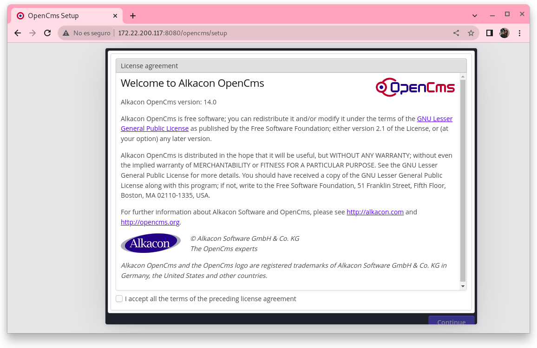Image resolution: width=537 pixels, height=348 pixels.
Task: Bookmark this page with the star icon
Action: point(471,33)
